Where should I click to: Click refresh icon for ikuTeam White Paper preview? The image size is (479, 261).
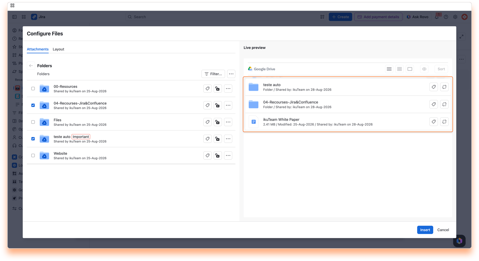[444, 122]
